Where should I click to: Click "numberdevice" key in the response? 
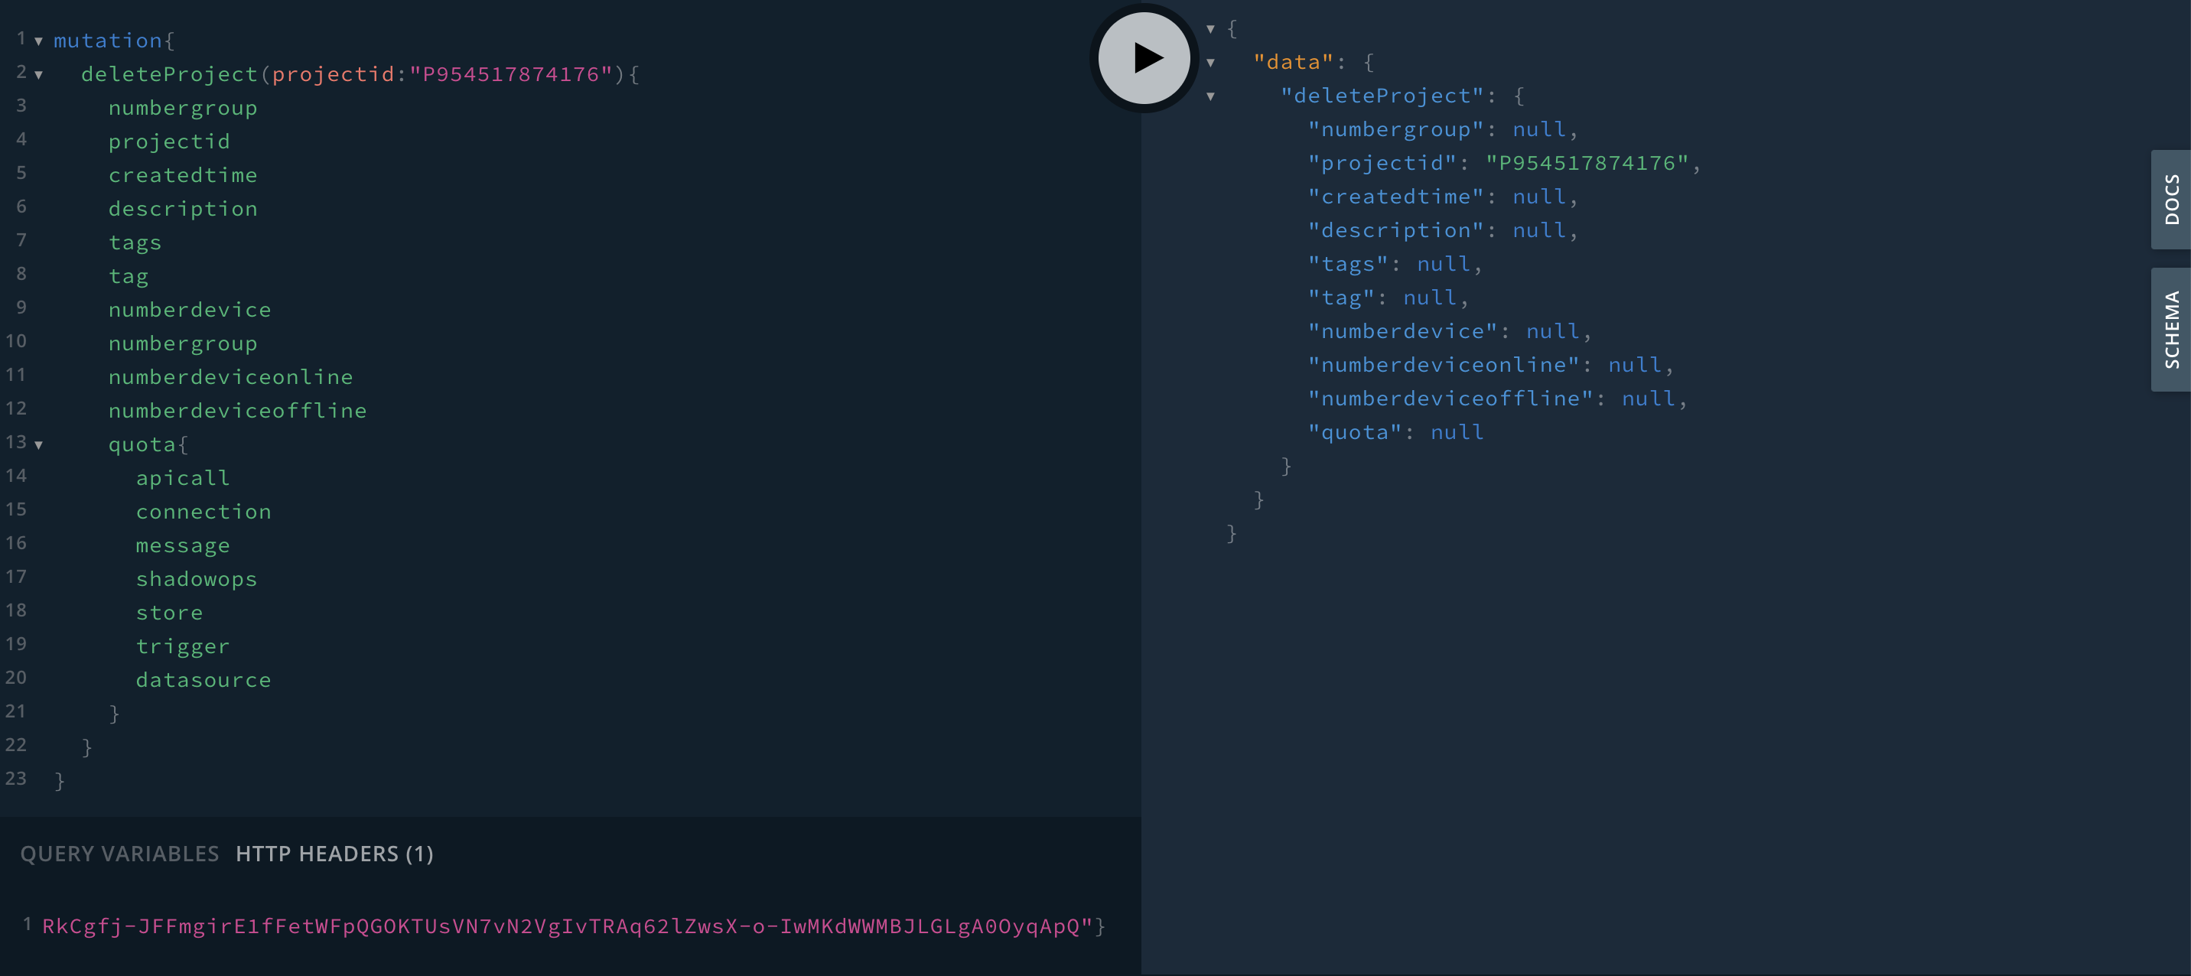pos(1402,331)
